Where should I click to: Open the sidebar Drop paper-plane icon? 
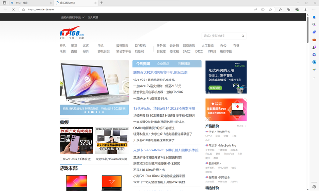pyautogui.click(x=314, y=70)
